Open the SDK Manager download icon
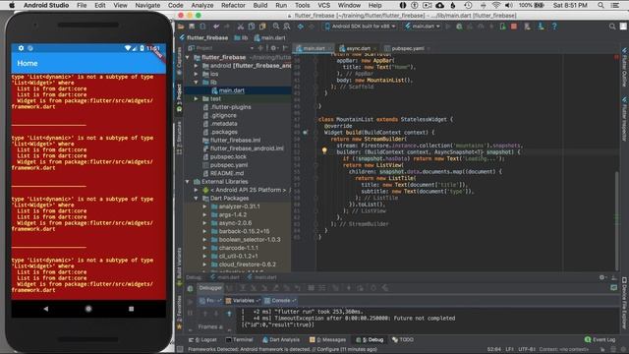Image resolution: width=629 pixels, height=354 pixels. [541, 27]
